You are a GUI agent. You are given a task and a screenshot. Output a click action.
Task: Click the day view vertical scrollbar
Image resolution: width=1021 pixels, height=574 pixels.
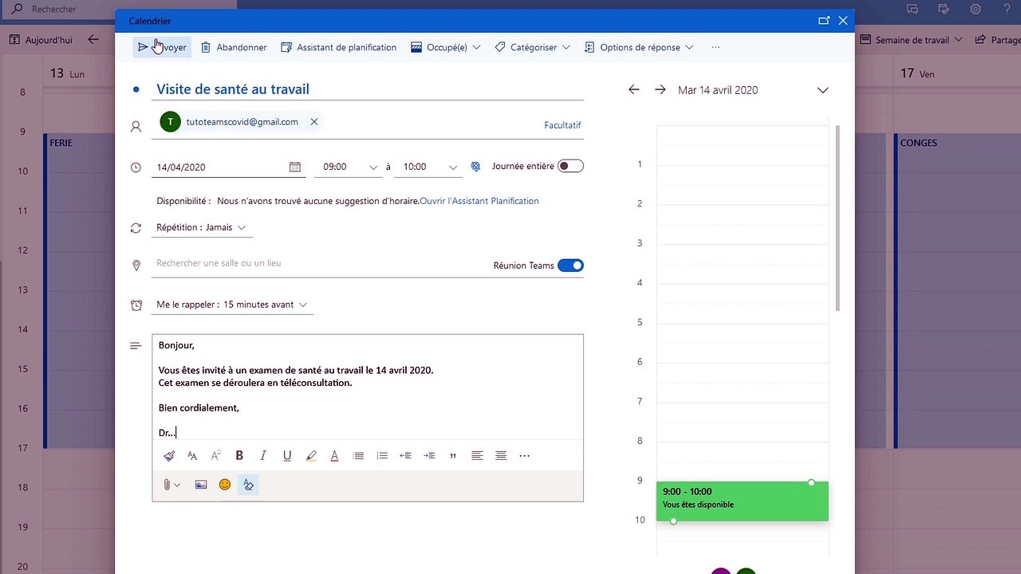click(837, 218)
